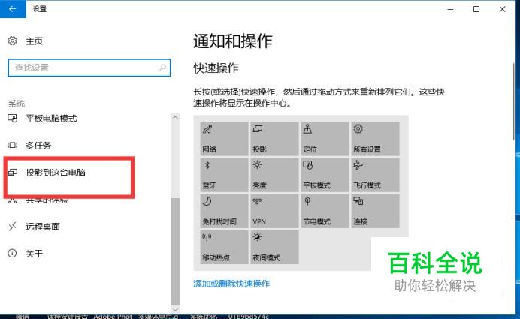Select the 节电模式 quick action tile
The height and width of the screenshot is (319, 520).
pos(325,211)
